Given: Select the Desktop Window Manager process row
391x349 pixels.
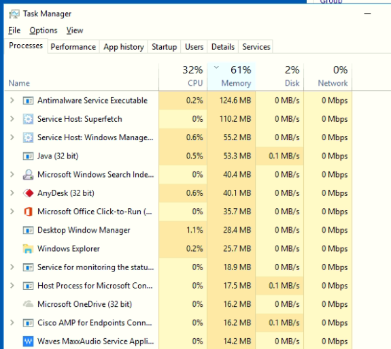Looking at the screenshot, I should click(x=178, y=230).
